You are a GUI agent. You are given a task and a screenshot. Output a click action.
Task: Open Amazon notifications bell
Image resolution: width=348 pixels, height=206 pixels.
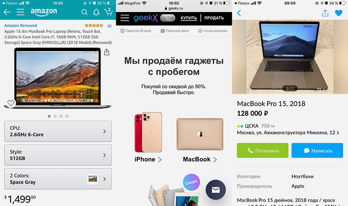click(x=96, y=12)
